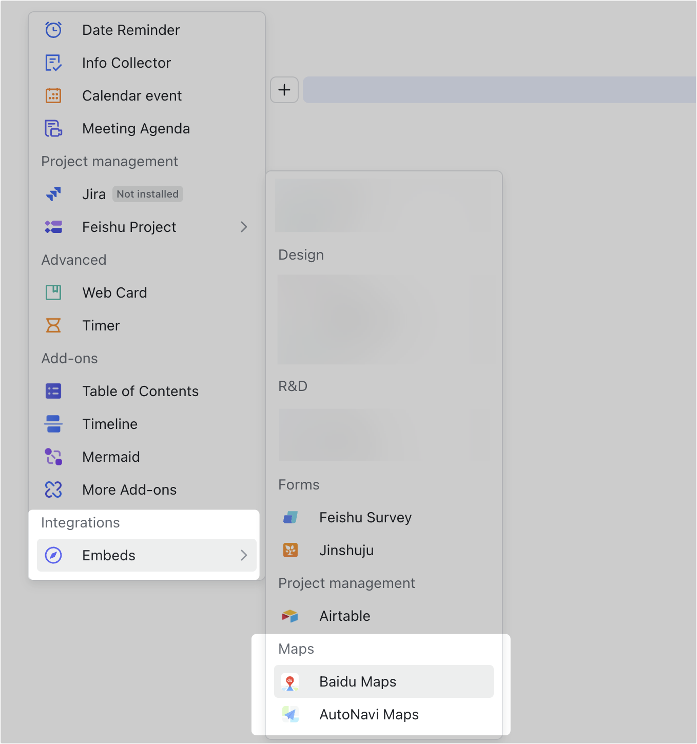Insert a Calendar event
This screenshot has width=697, height=744.
coord(147,95)
